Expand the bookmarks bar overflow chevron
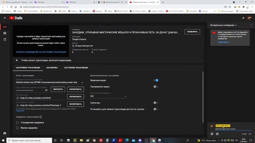This screenshot has width=255, height=143. coord(214,11)
